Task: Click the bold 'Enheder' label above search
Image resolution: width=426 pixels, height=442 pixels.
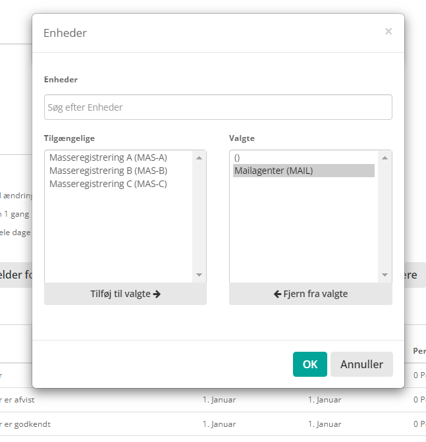Action: (61, 80)
